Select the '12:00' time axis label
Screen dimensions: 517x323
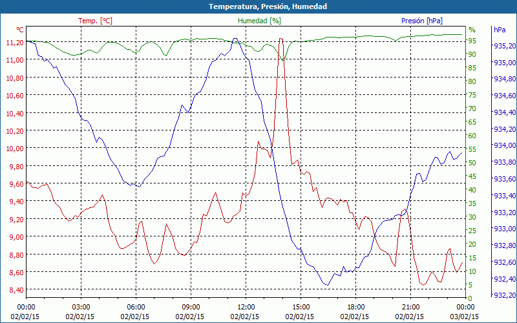[246, 307]
